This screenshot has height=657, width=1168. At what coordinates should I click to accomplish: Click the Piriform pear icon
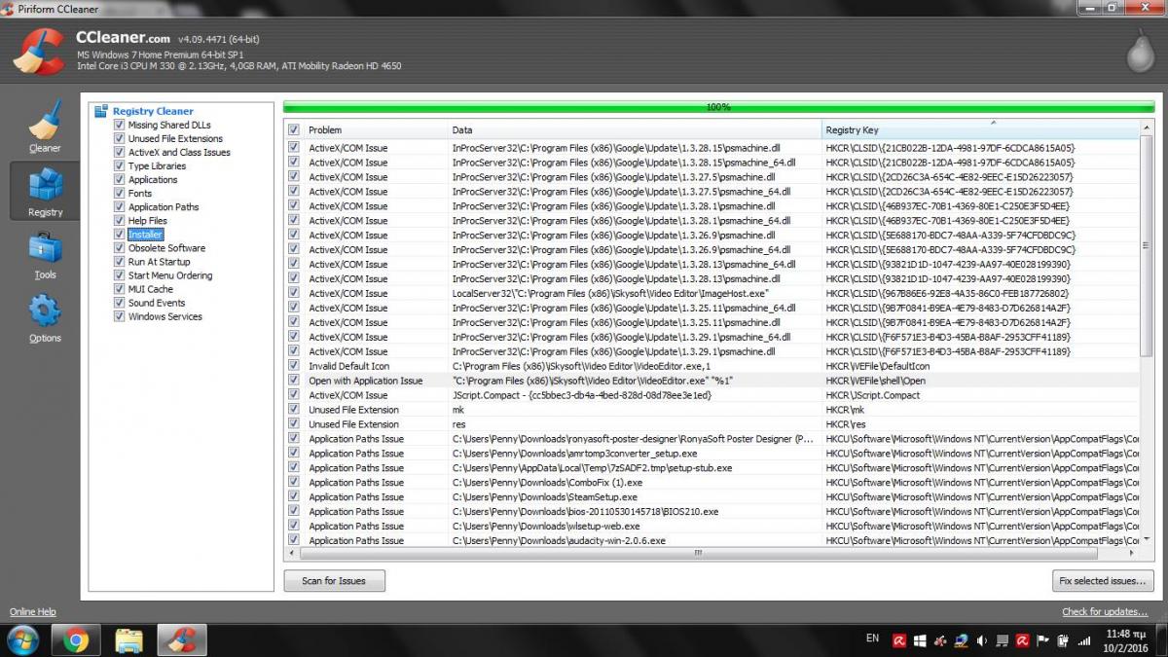[1139, 52]
